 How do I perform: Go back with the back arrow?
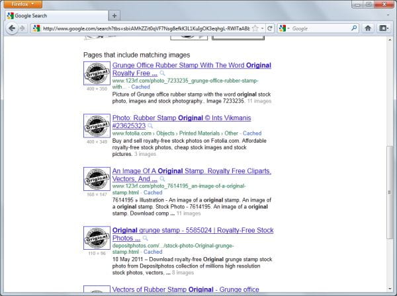[12, 28]
